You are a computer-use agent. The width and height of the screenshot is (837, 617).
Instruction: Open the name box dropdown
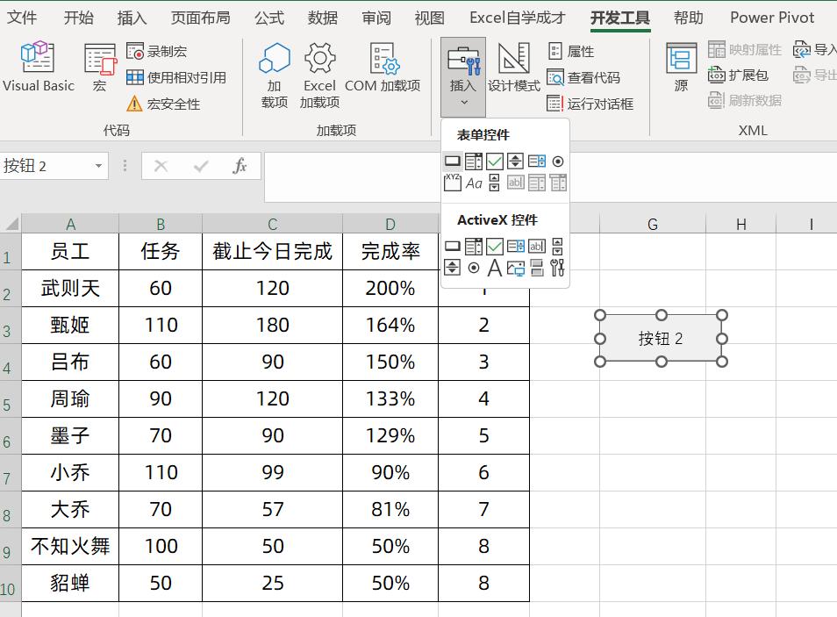click(97, 165)
